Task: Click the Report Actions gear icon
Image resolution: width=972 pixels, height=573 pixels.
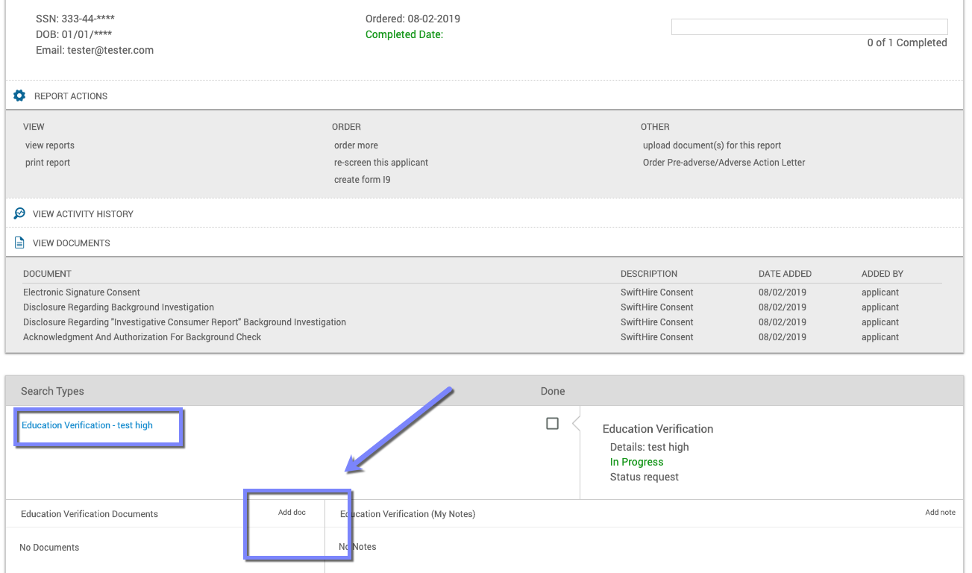Action: click(19, 95)
